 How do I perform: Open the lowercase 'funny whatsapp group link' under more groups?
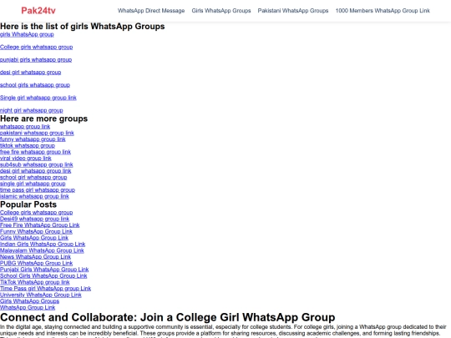coord(33,139)
